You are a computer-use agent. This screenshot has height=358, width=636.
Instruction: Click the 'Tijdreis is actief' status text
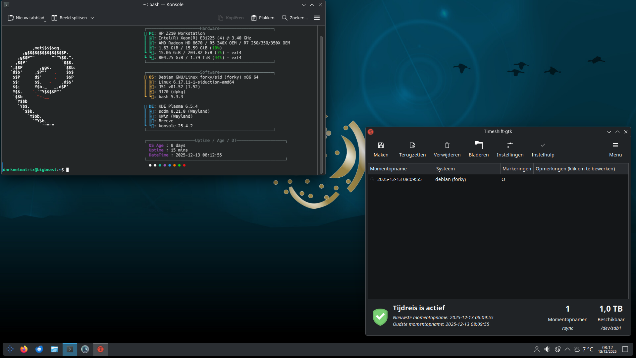[419, 308]
